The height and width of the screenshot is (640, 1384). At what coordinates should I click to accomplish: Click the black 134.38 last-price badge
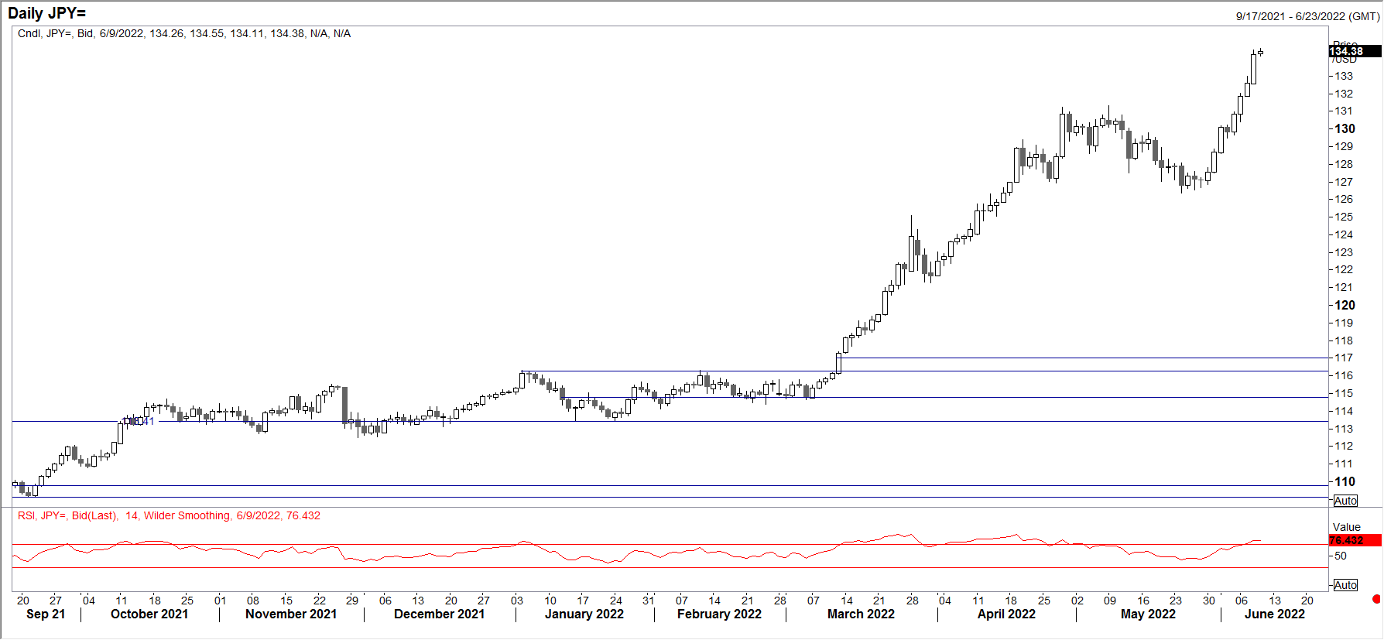coord(1355,51)
